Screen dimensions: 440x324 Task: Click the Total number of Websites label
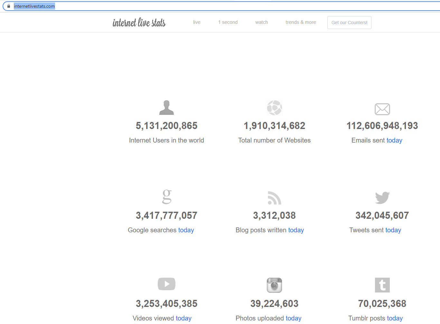[275, 140]
